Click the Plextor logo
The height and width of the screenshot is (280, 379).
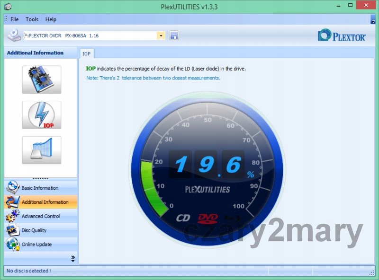pos(342,35)
